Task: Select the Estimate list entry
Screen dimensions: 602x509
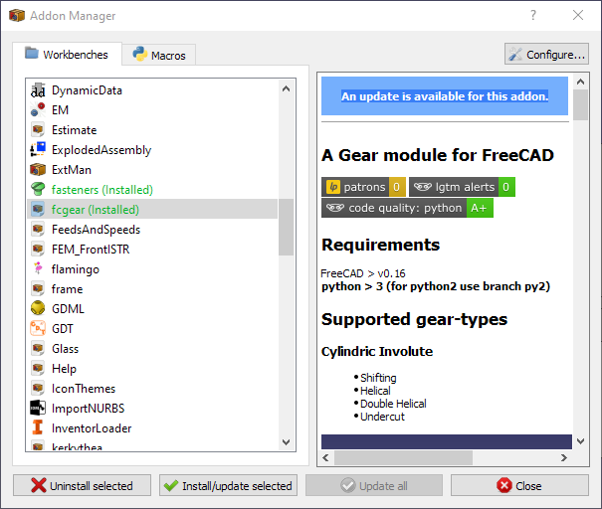Action: coord(152,130)
